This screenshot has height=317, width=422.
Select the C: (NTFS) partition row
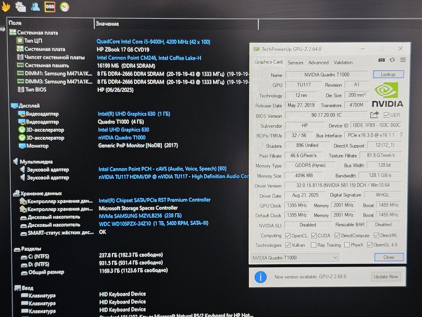pos(91,256)
